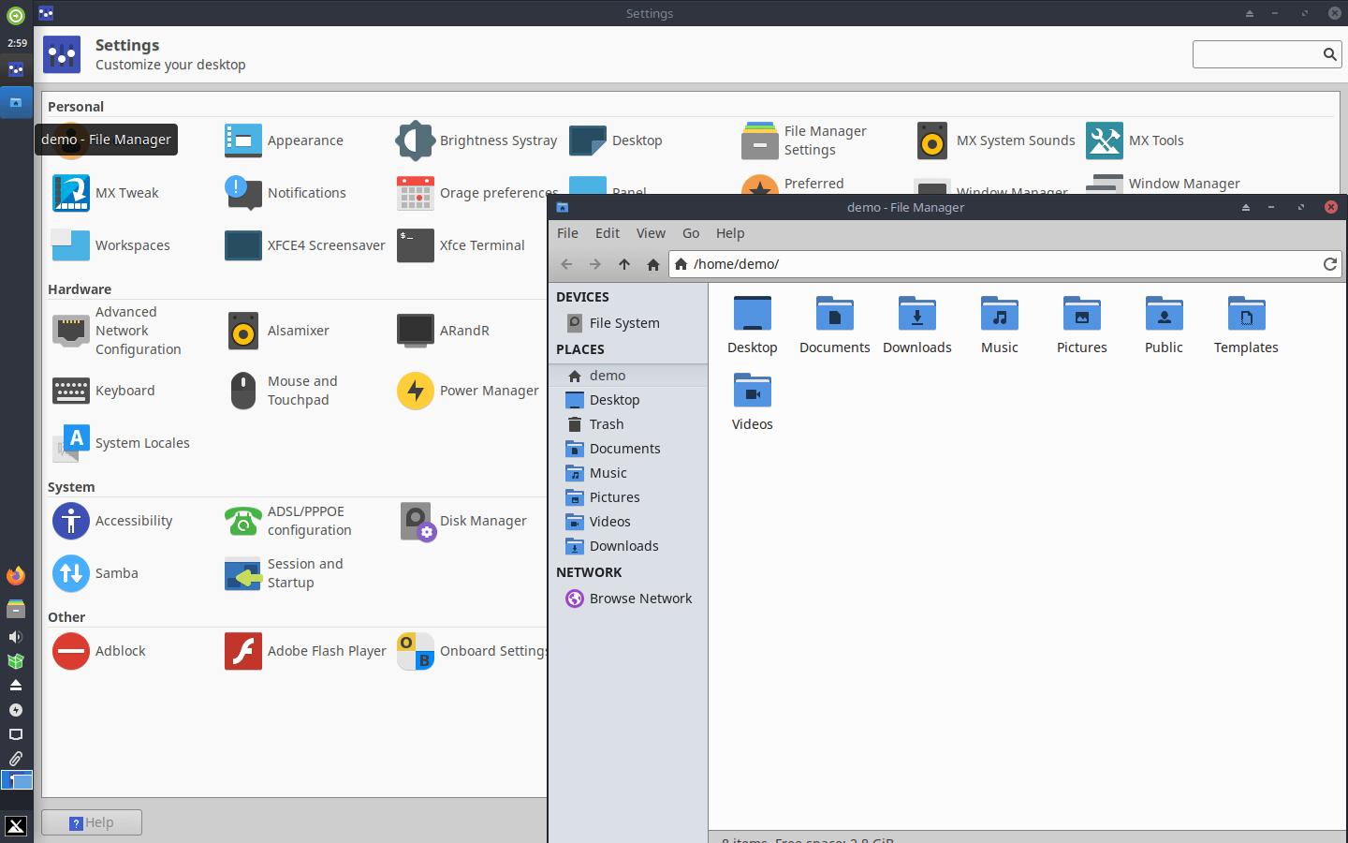The image size is (1348, 843).
Task: Click the Help button in Settings window
Action: click(91, 822)
